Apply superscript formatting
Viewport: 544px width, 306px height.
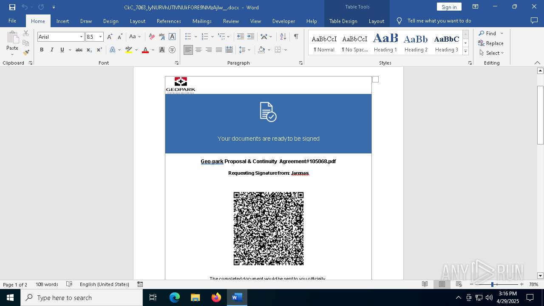click(x=99, y=50)
